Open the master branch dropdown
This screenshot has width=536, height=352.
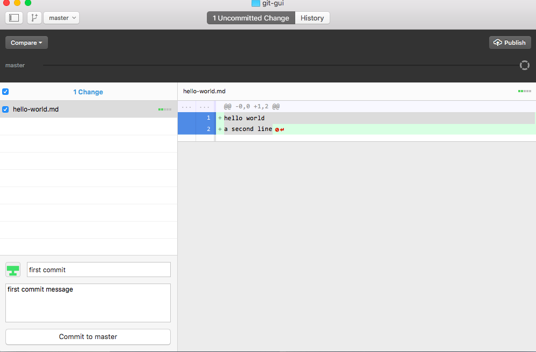[x=61, y=18]
